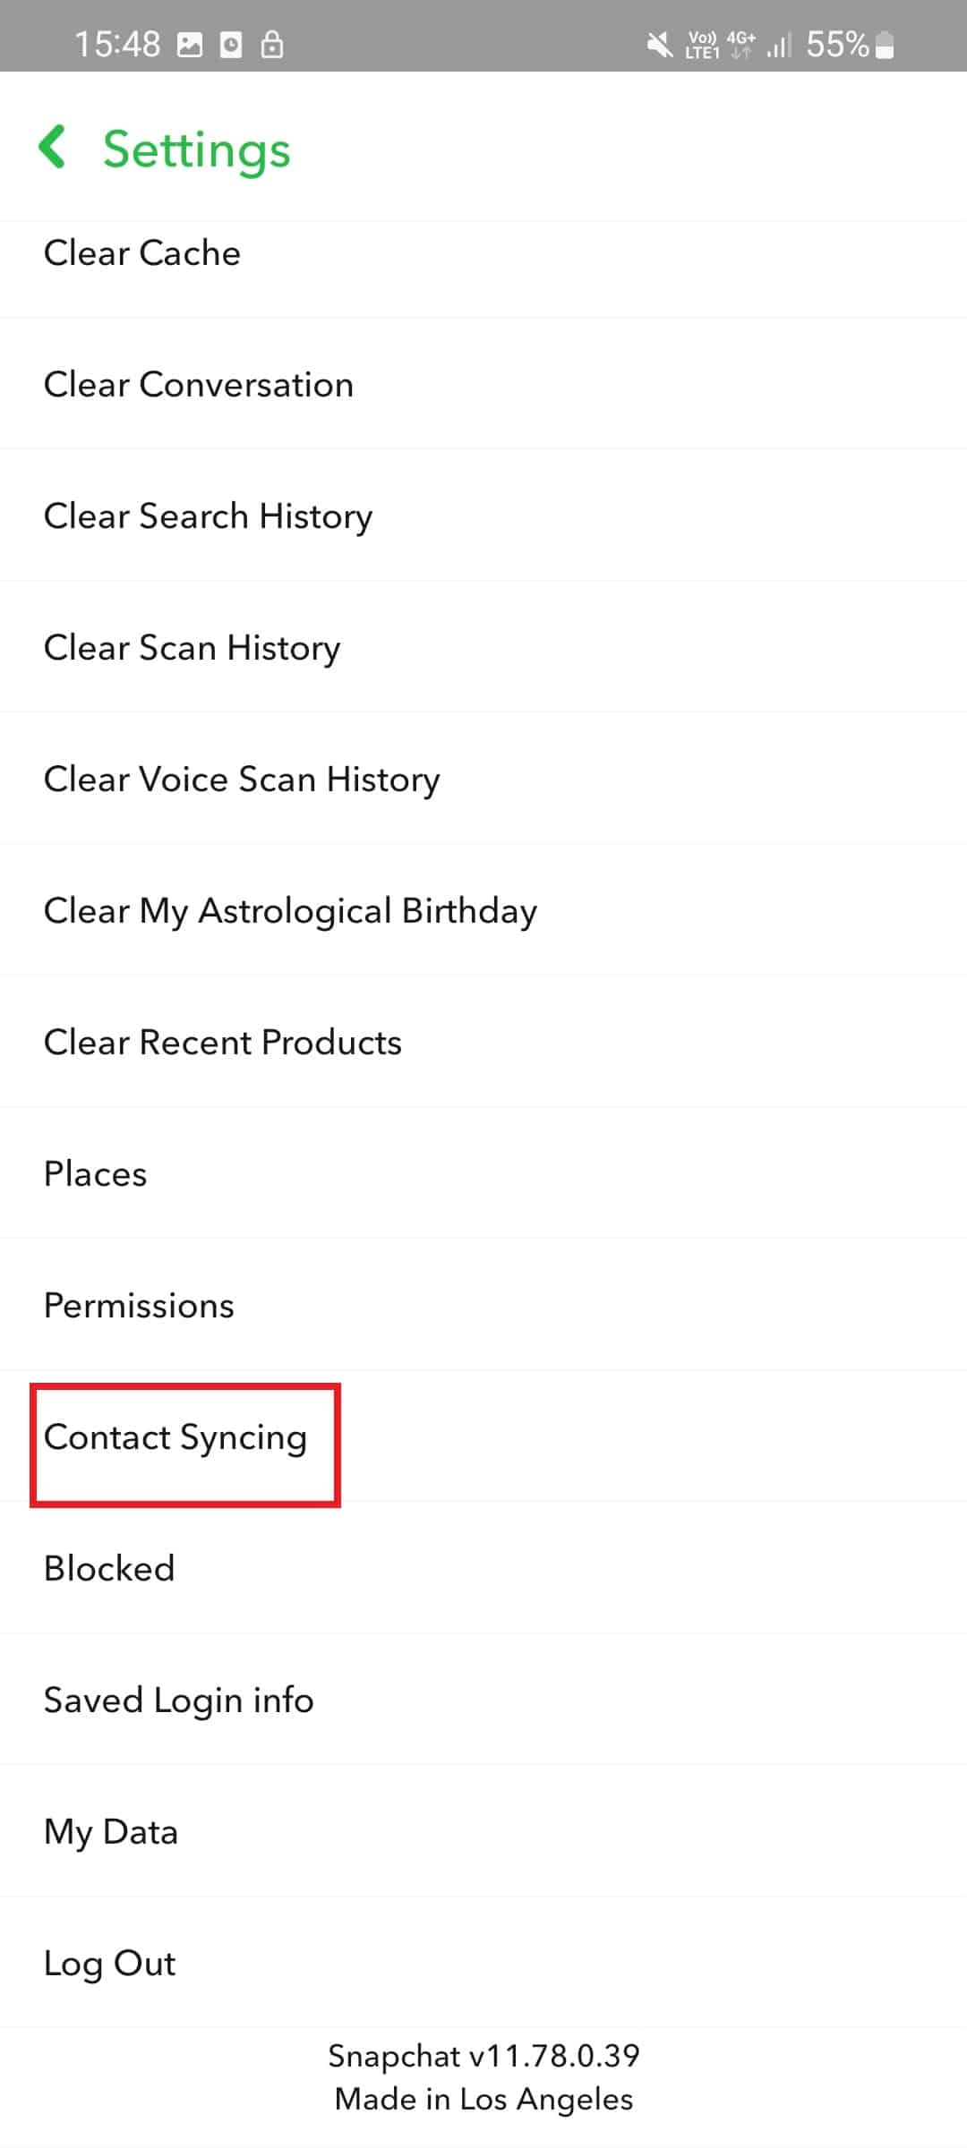
Task: Open Saved Login info
Action: [178, 1700]
